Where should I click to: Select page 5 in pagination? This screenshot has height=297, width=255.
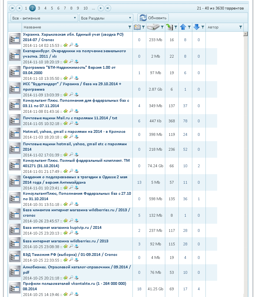click(x=52, y=8)
